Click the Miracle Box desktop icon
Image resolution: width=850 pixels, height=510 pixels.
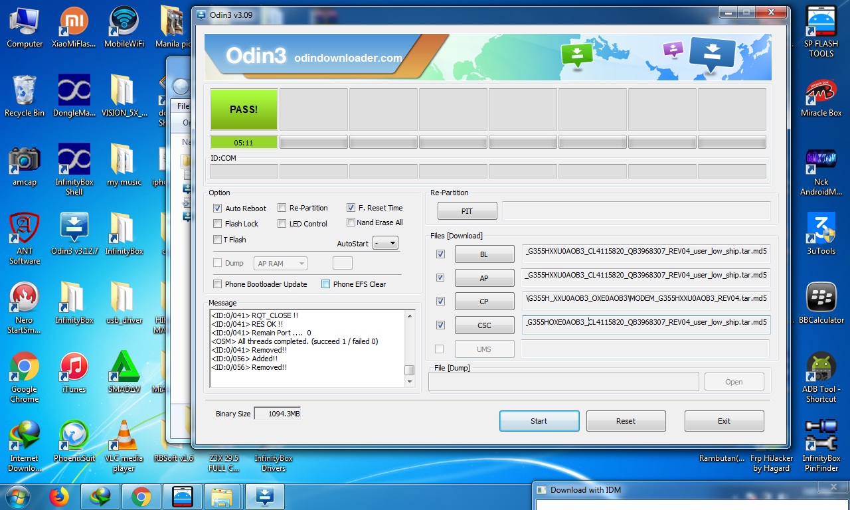tap(821, 96)
